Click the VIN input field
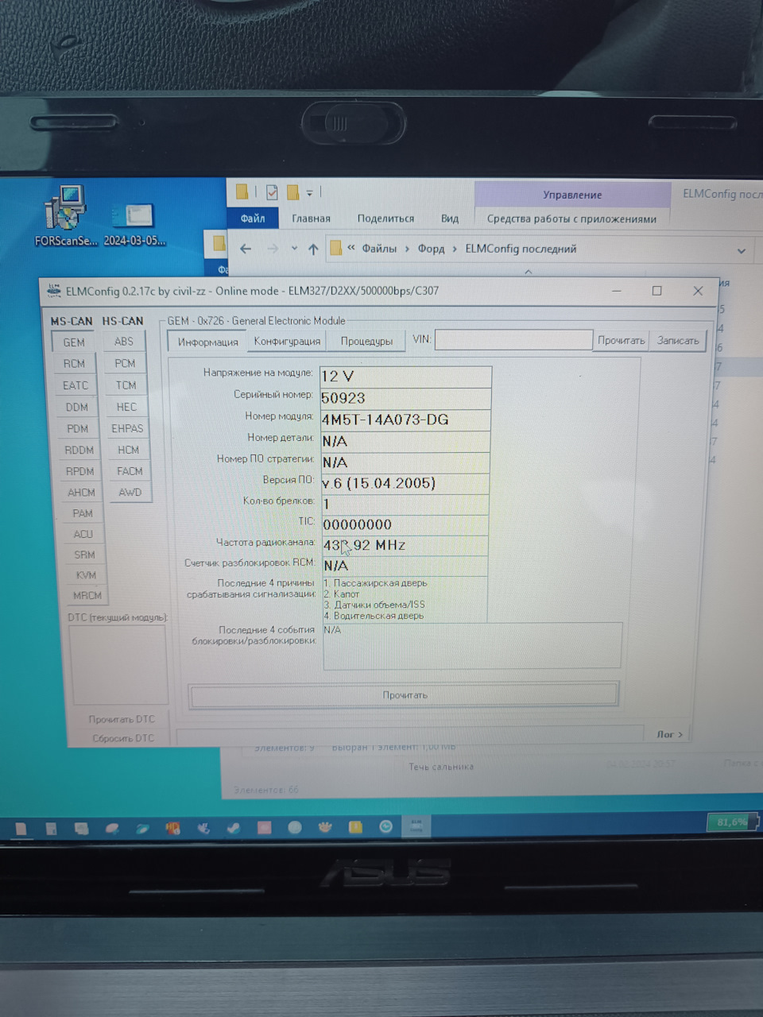Screen dimensions: 763x1017 click(513, 340)
